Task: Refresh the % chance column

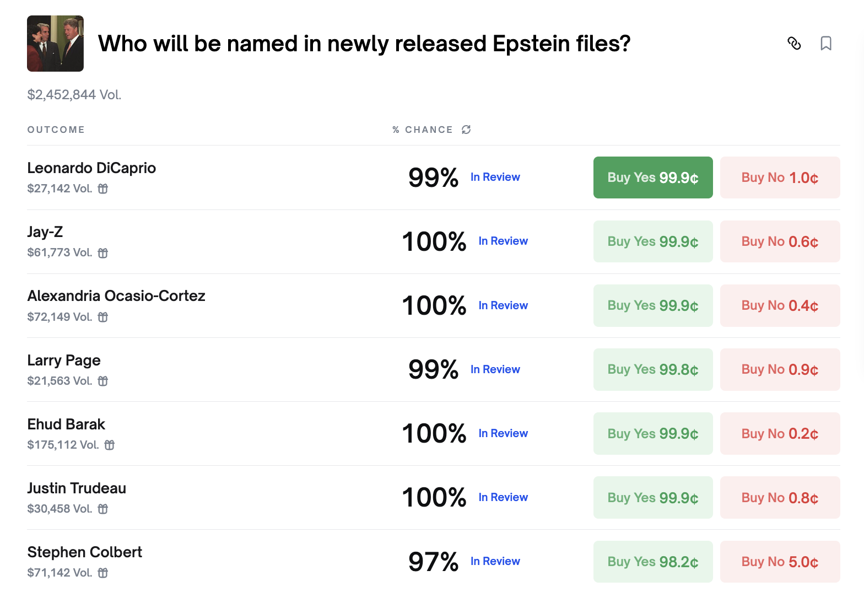Action: (x=466, y=130)
